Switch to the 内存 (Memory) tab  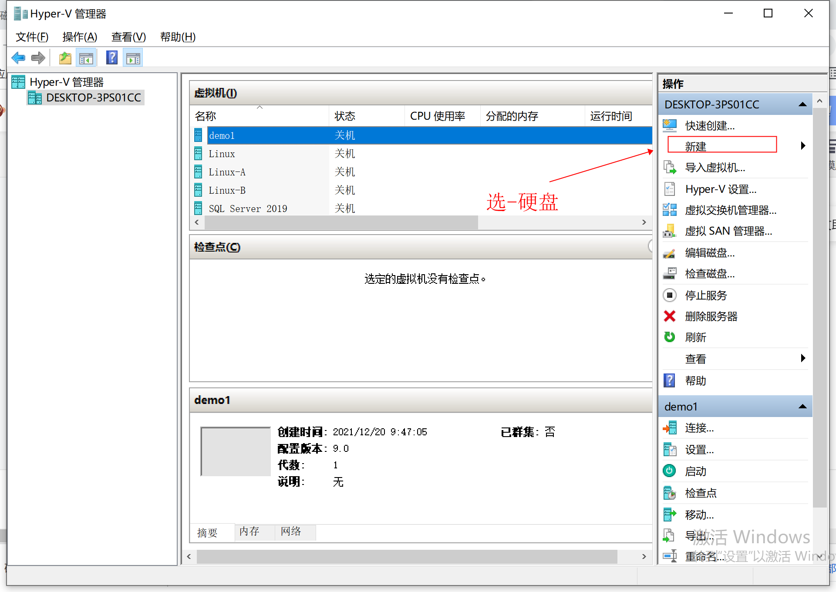point(249,531)
